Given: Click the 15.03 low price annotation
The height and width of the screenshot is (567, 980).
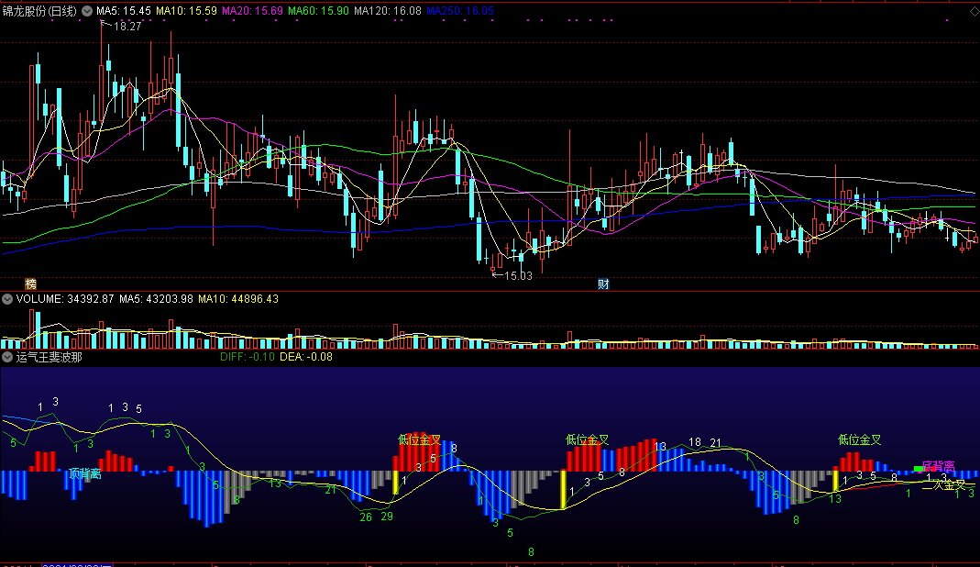Looking at the screenshot, I should (x=518, y=275).
